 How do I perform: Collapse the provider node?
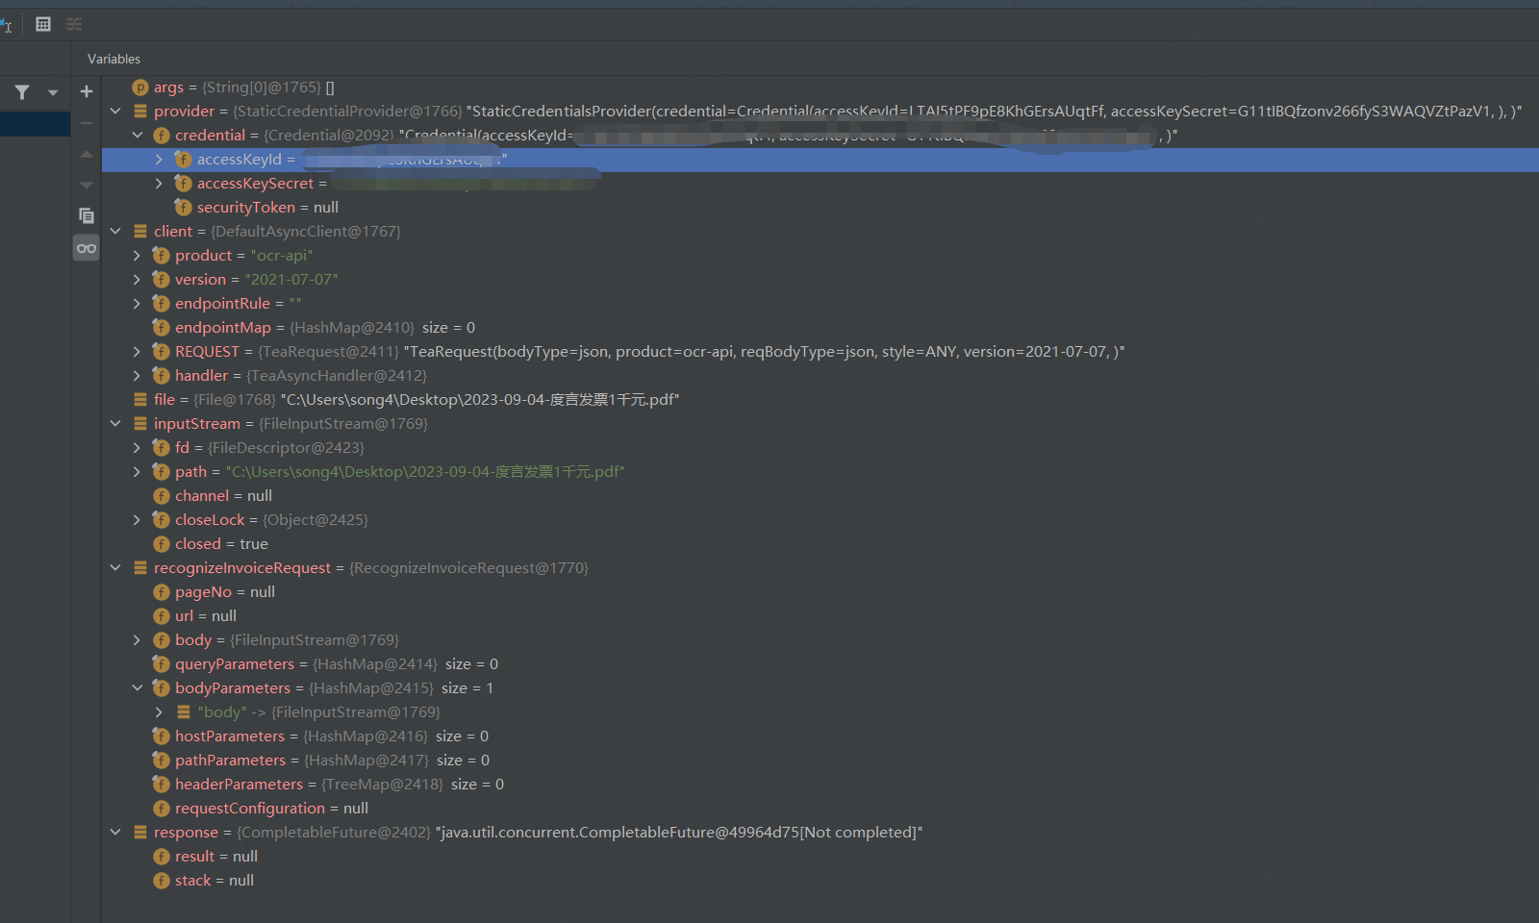click(x=115, y=112)
